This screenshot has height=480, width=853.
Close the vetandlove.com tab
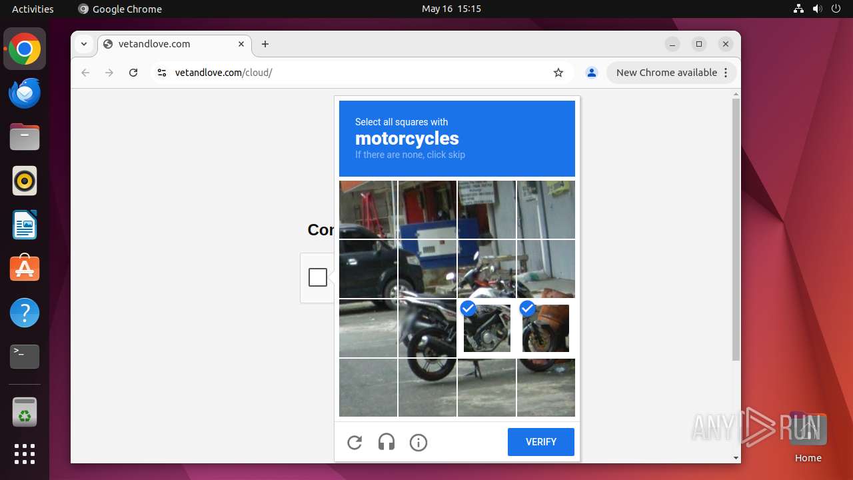(x=241, y=44)
